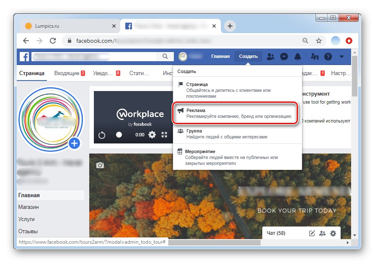The image size is (375, 263).
Task: Select Страница in the Создать menu
Action: tap(238, 90)
